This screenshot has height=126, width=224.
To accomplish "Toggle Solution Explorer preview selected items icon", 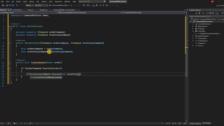I will (217, 13).
